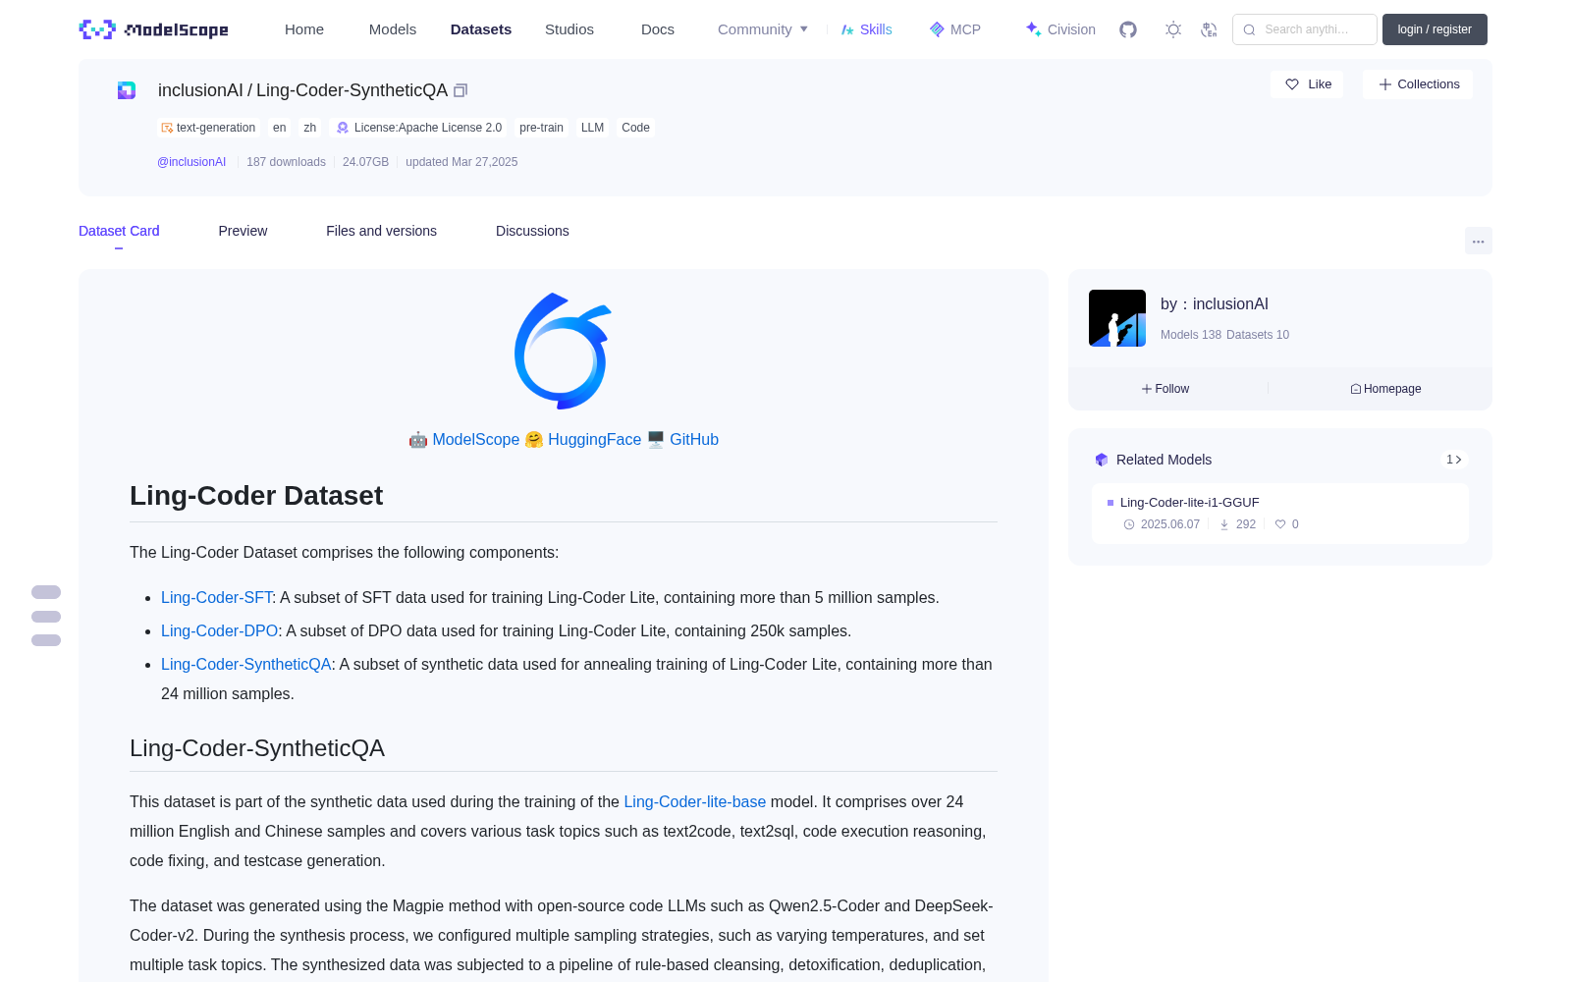Open the Docs nav section
This screenshot has width=1571, height=982.
click(658, 29)
